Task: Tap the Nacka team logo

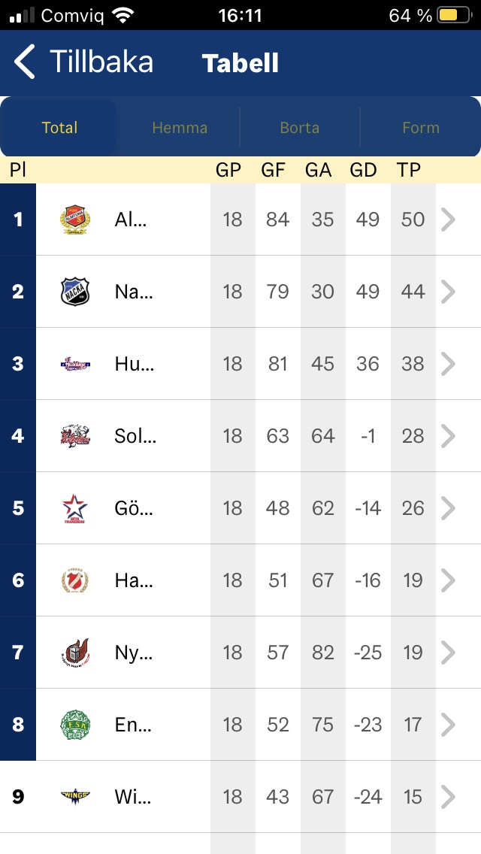Action: 75,292
